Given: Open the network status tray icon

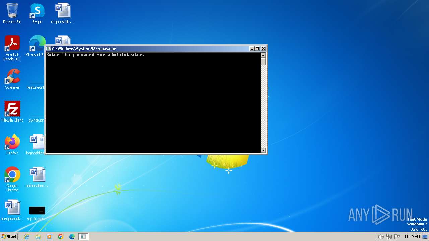Looking at the screenshot, I should 389,237.
